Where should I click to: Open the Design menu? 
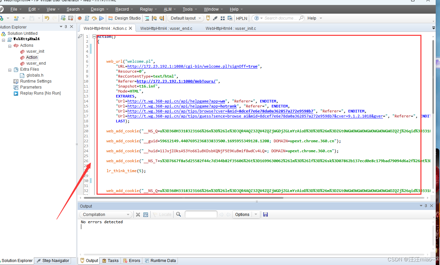pos(100,9)
